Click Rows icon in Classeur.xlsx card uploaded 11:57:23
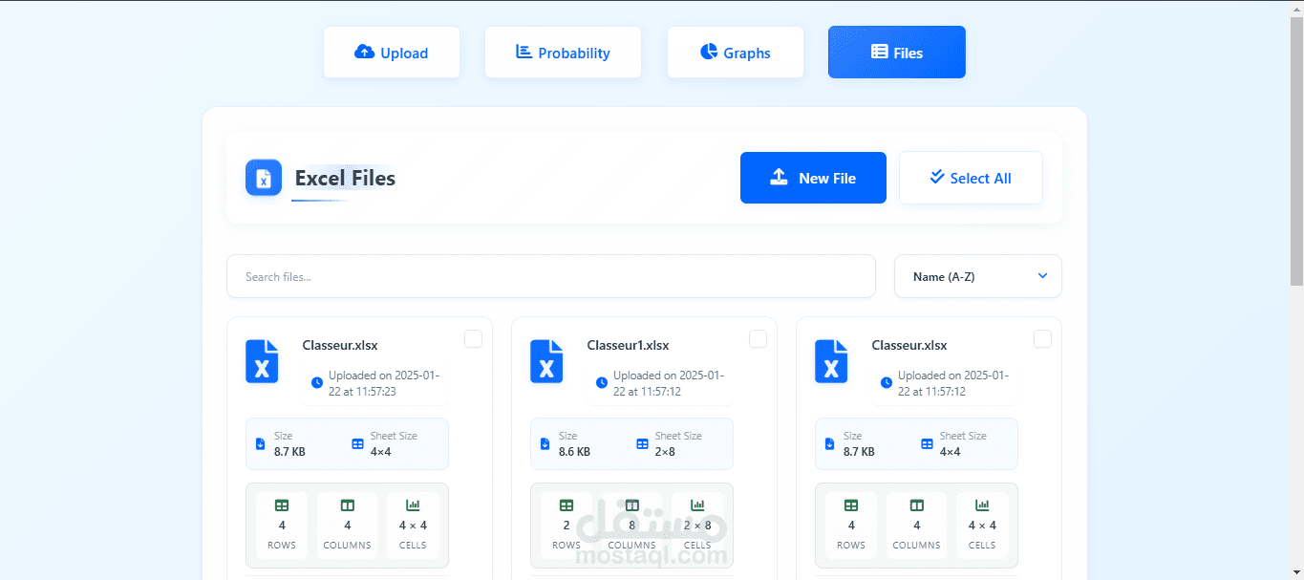1304x580 pixels. (282, 505)
